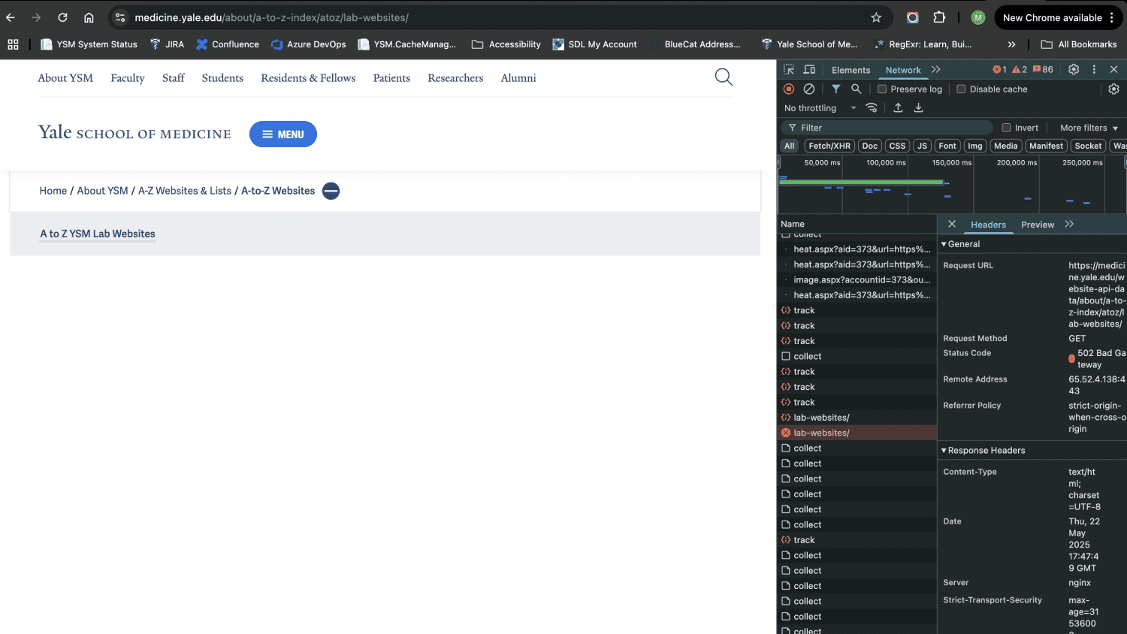
Task: Click the Filter text input field
Action: click(x=887, y=128)
